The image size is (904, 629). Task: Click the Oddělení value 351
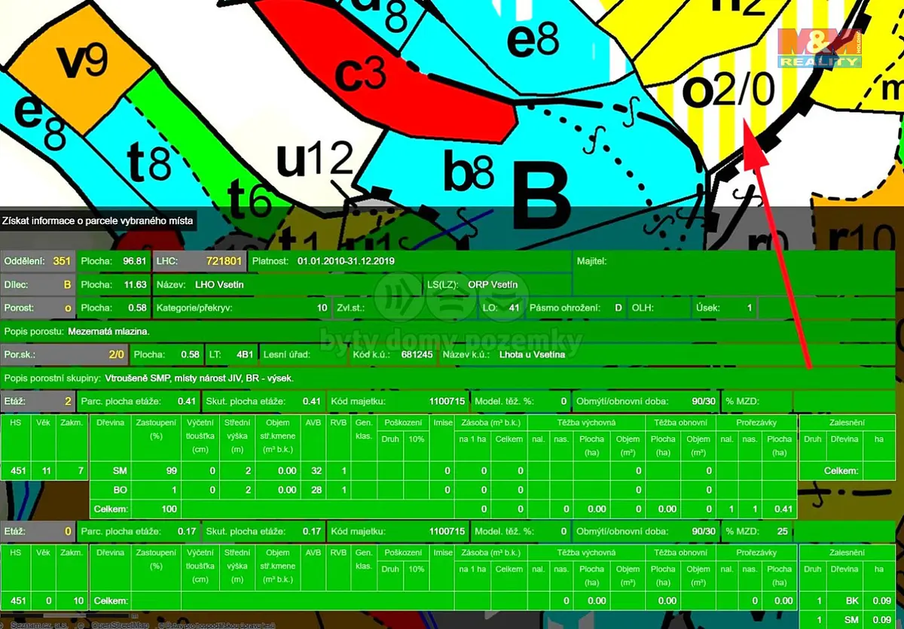coord(62,261)
